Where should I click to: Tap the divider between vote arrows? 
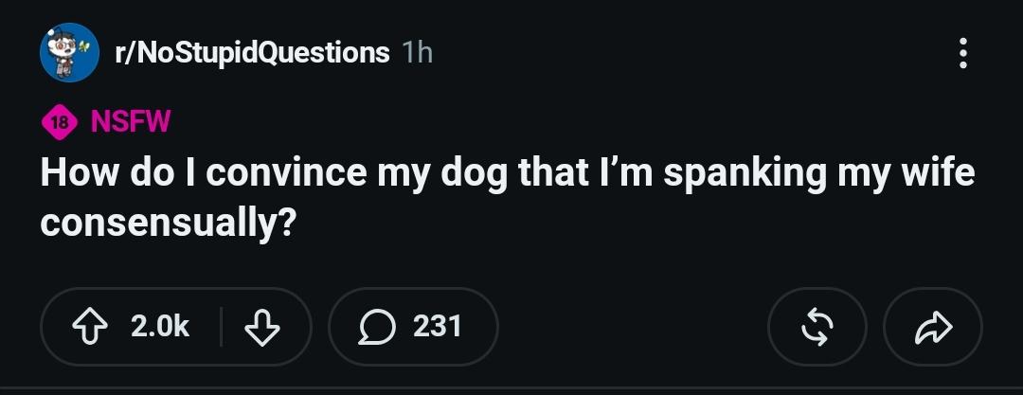221,327
